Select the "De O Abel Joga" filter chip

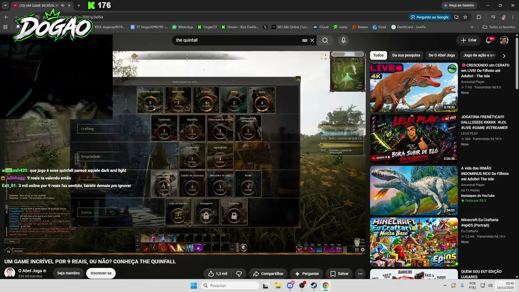(x=442, y=56)
